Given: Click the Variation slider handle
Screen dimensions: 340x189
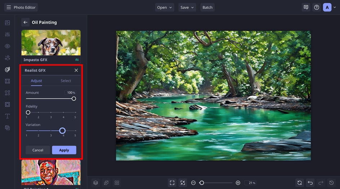Looking at the screenshot, I should point(62,131).
